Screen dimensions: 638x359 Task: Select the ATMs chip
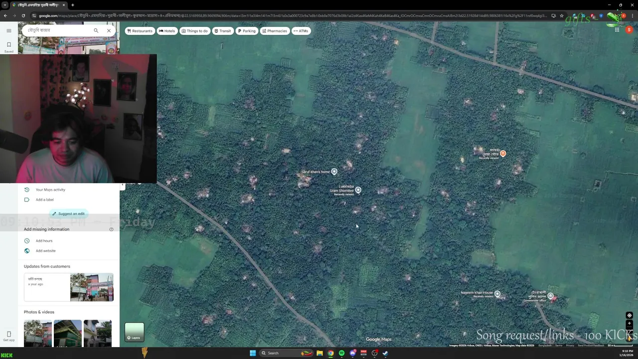(x=301, y=31)
